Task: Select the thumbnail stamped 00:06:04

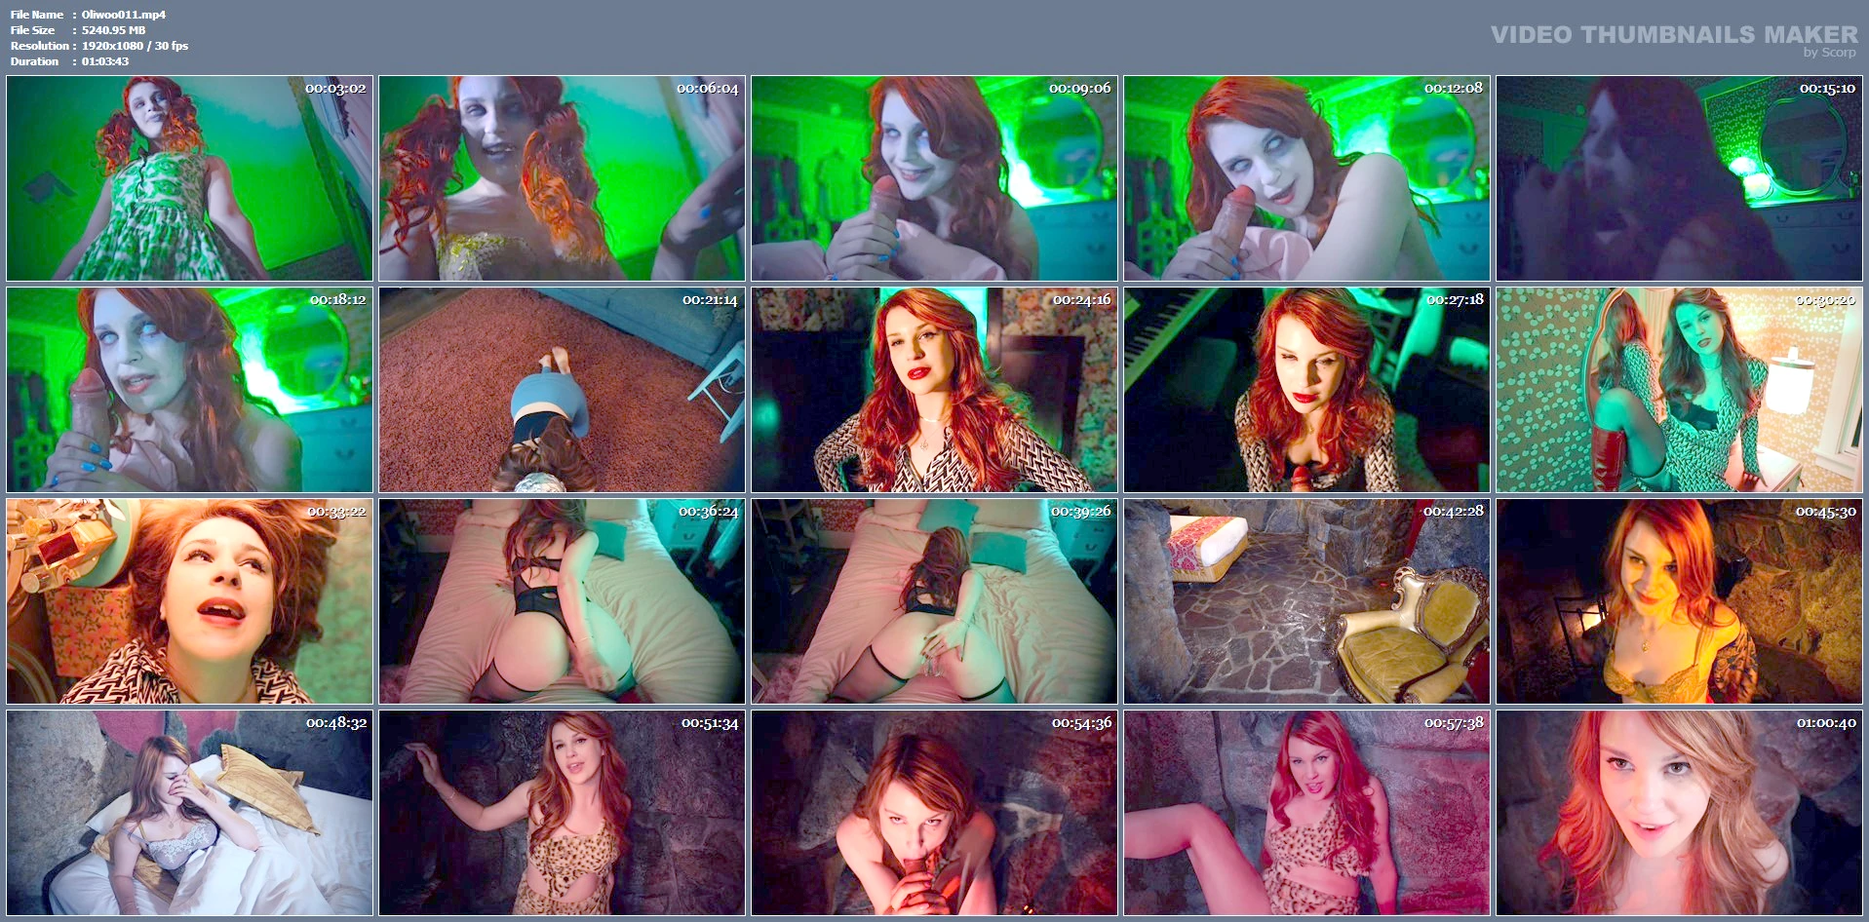Action: tap(562, 178)
